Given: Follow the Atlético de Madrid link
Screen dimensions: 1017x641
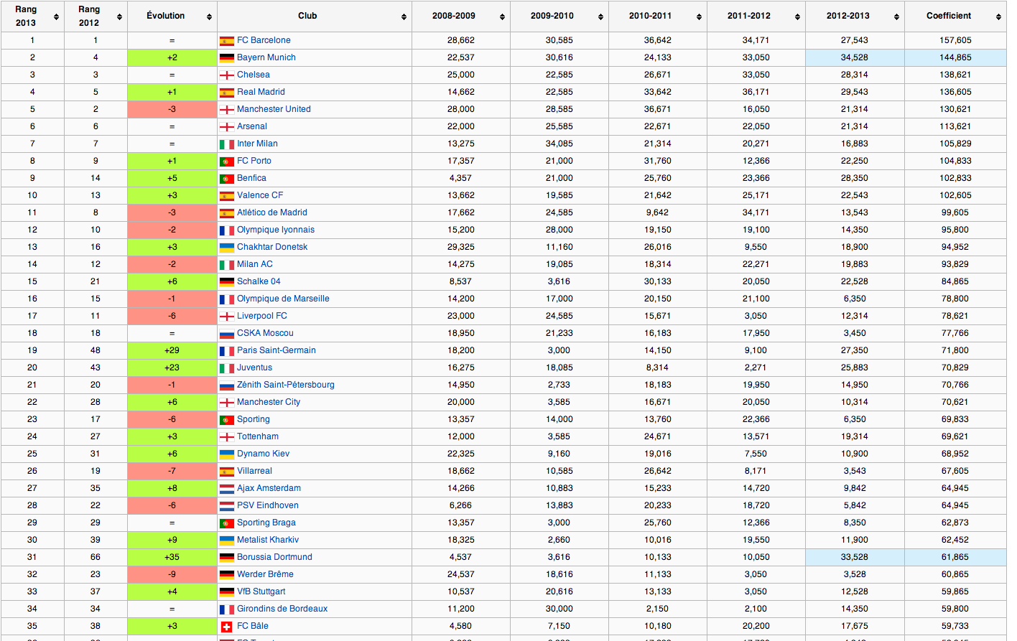Looking at the screenshot, I should [272, 212].
